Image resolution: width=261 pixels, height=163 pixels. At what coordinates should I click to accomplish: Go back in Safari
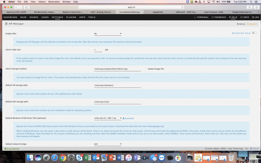(16, 7)
